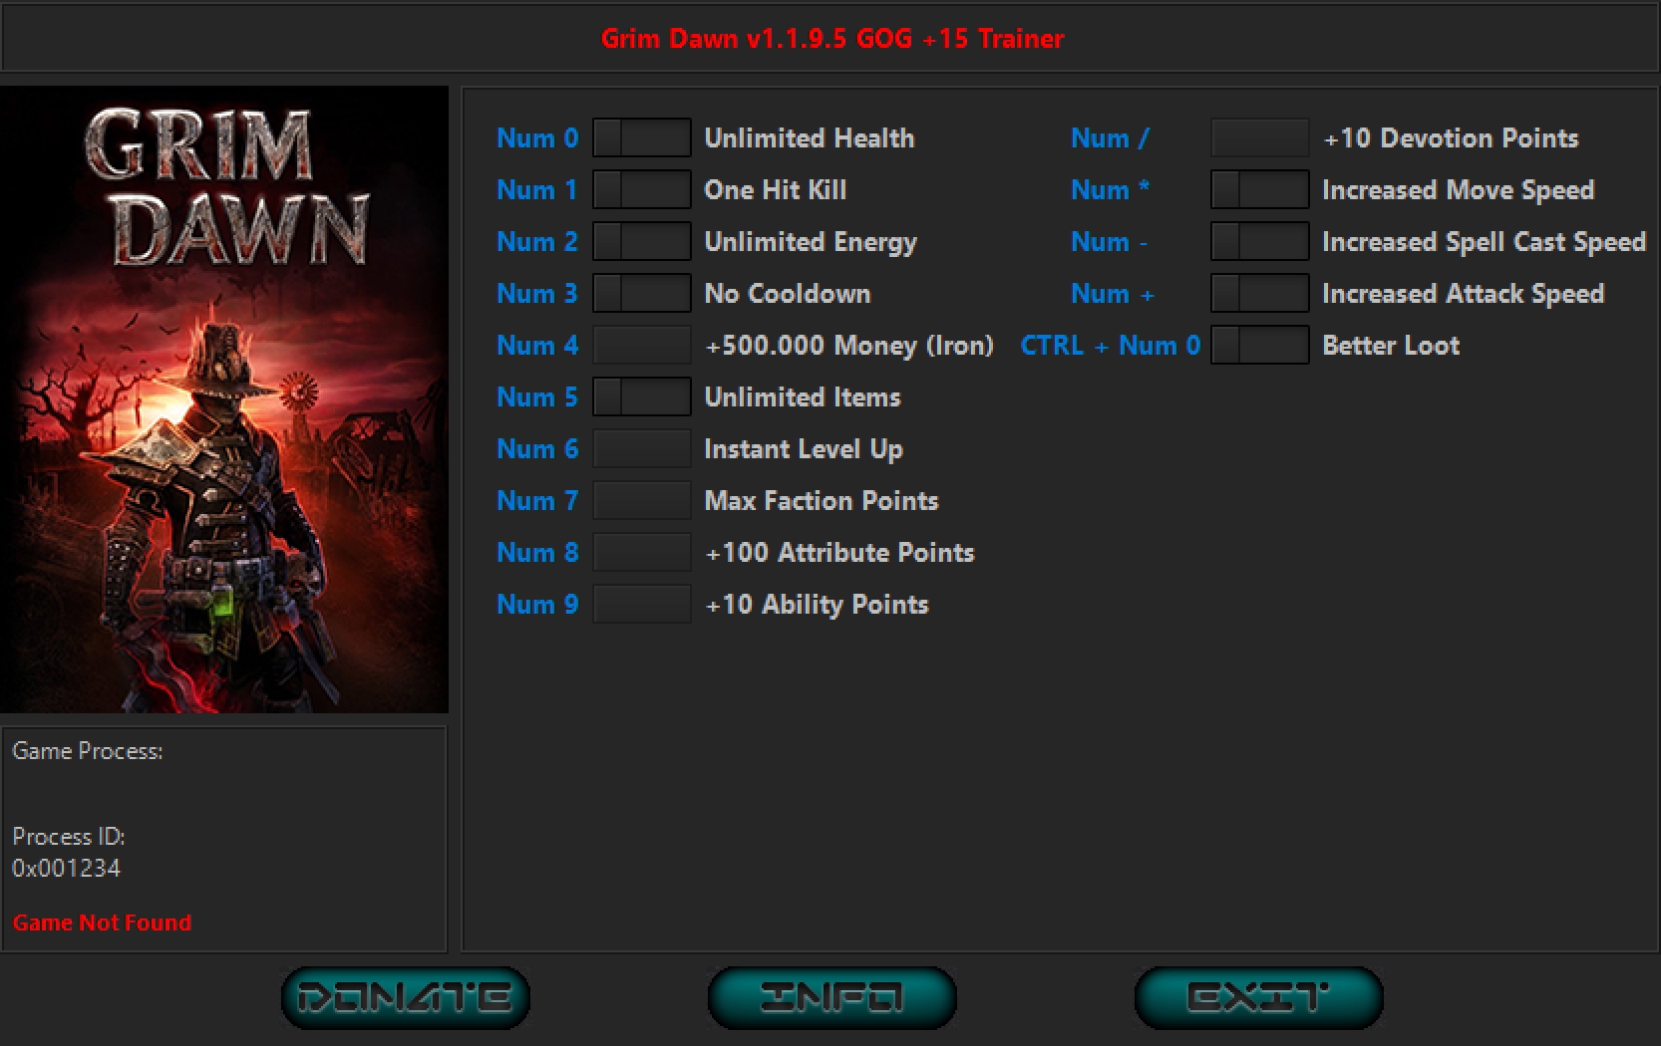Click the trainer title 'Grim Dawn v1.1.9.5 GOG +15 Trainer'

832,39
